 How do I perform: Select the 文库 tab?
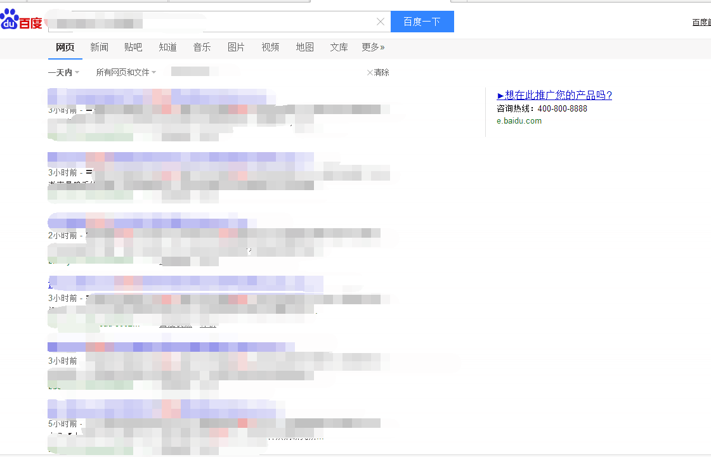[339, 47]
